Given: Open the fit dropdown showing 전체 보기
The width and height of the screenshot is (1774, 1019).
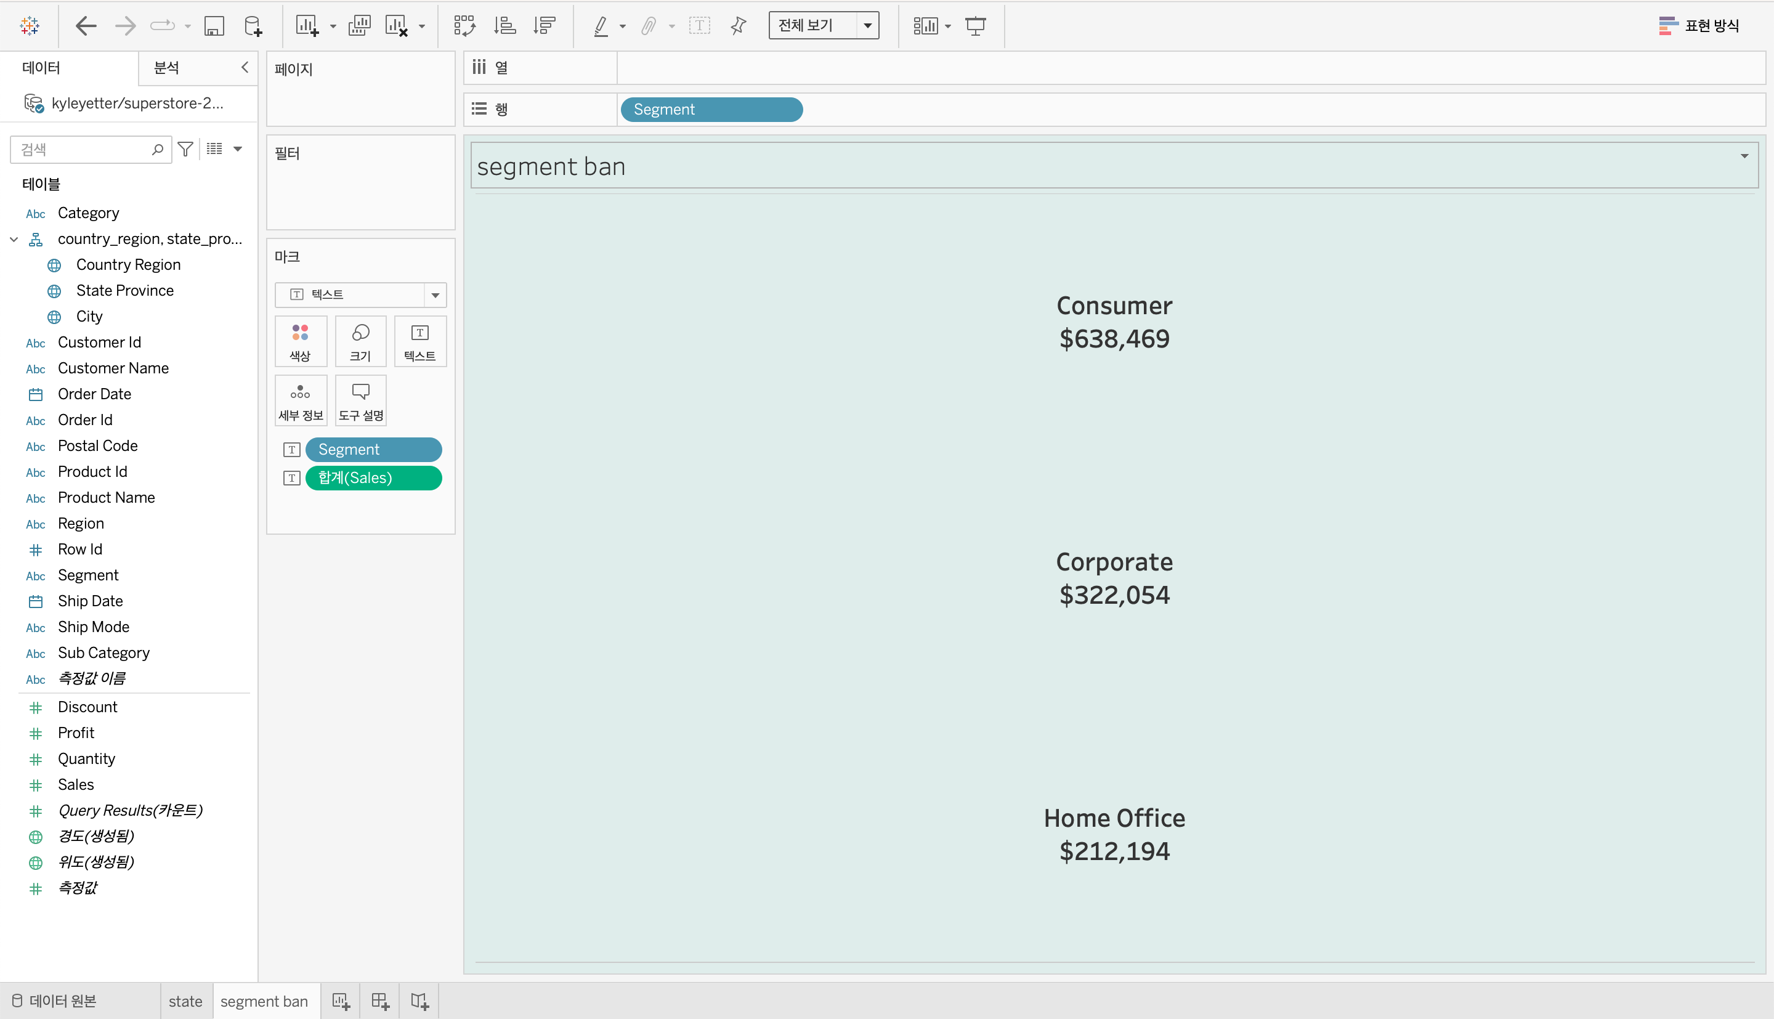Looking at the screenshot, I should point(824,25).
